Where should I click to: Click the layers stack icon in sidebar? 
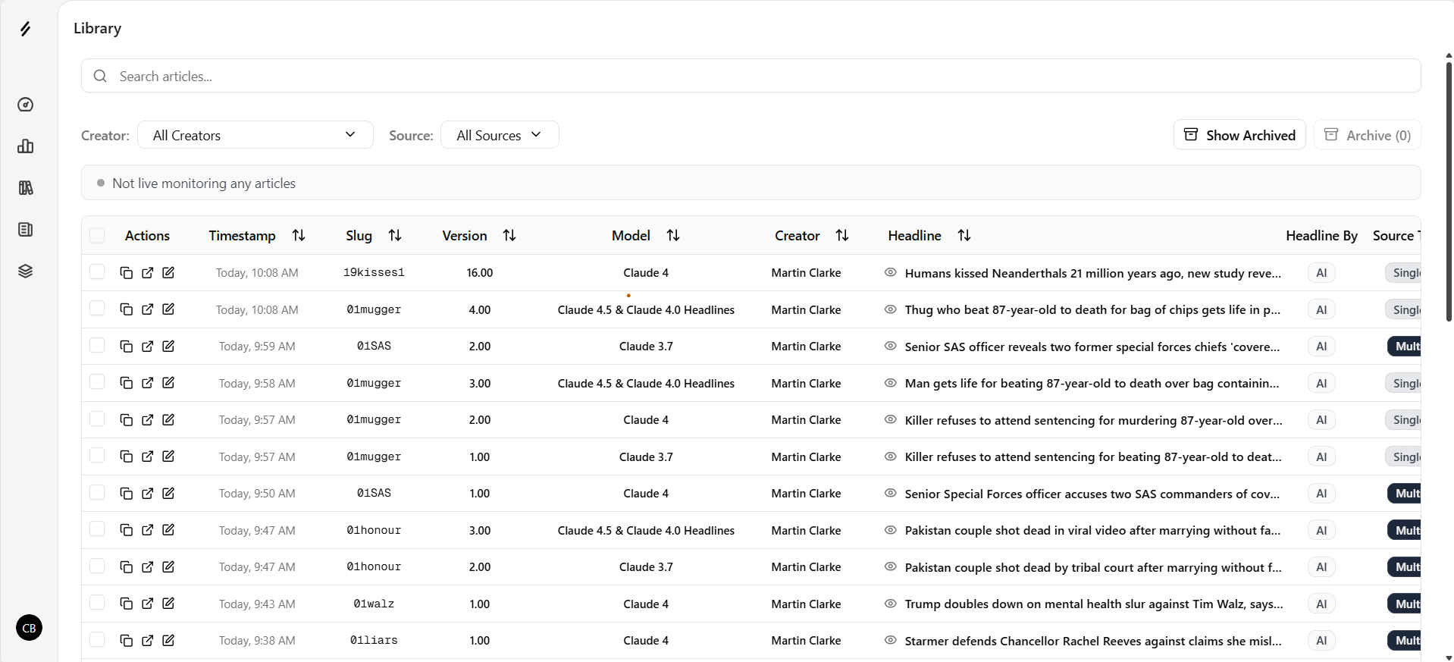coord(26,271)
